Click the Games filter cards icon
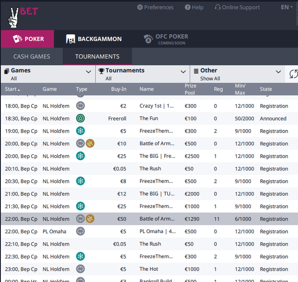This screenshot has height=282, width=298. [x=7, y=71]
